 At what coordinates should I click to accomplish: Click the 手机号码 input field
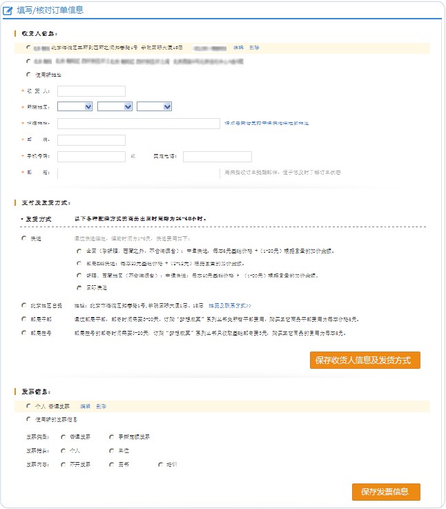coord(91,157)
